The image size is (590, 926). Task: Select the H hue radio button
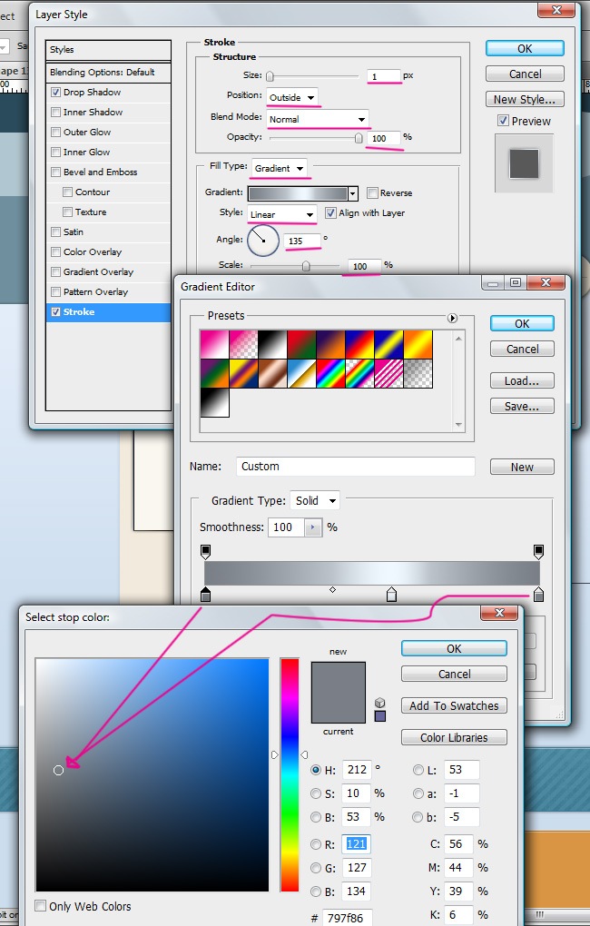click(x=316, y=770)
